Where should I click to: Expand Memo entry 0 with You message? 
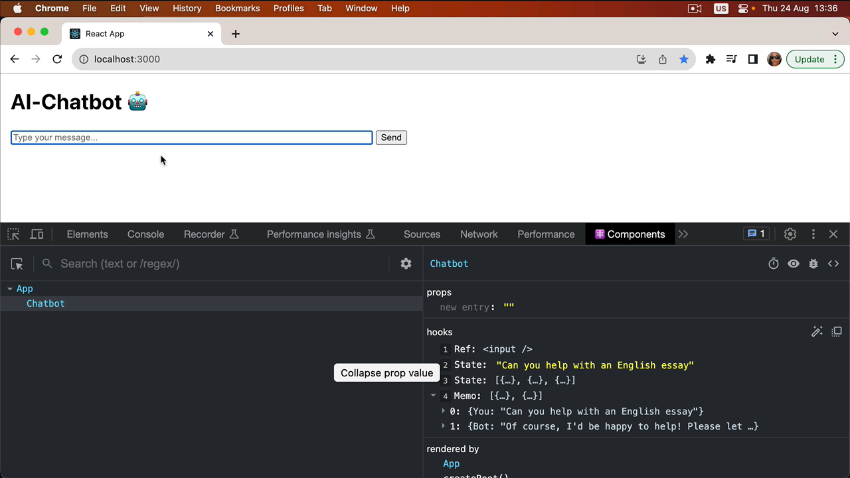(x=444, y=412)
